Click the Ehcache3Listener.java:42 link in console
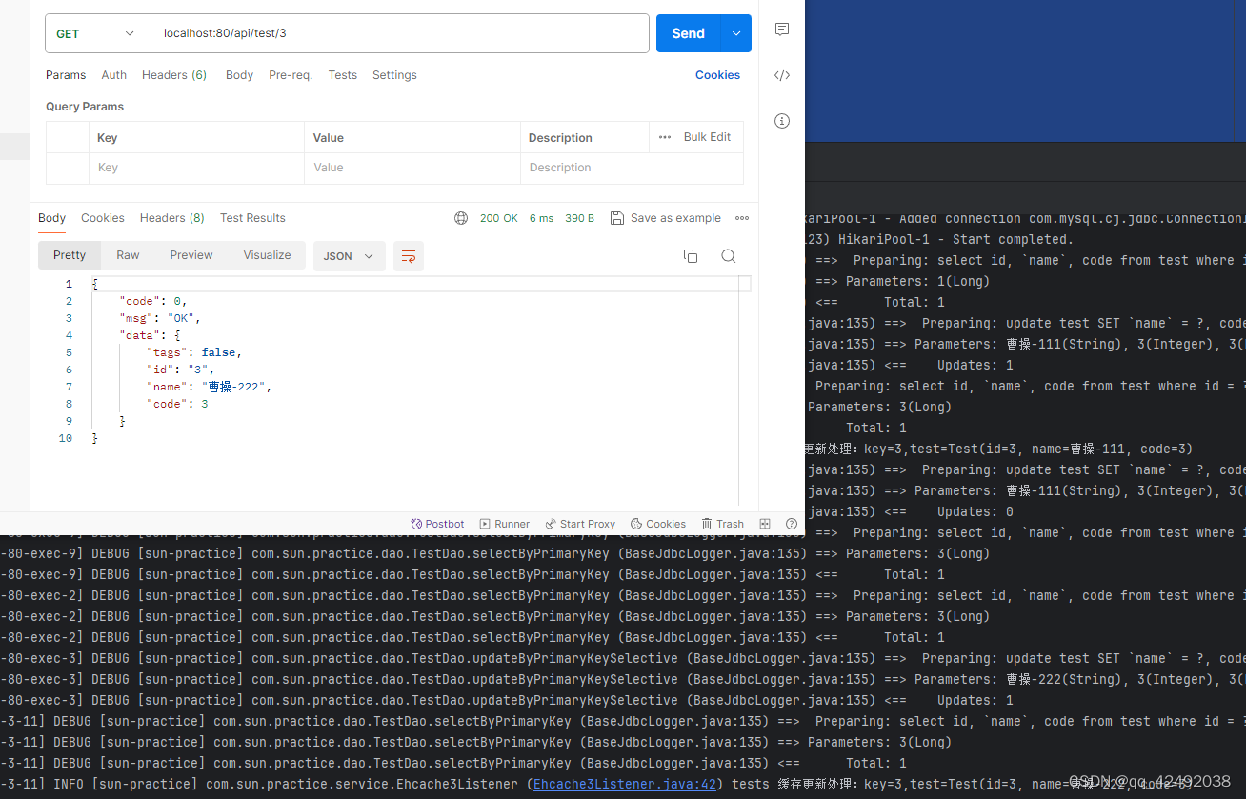This screenshot has width=1246, height=799. [625, 784]
